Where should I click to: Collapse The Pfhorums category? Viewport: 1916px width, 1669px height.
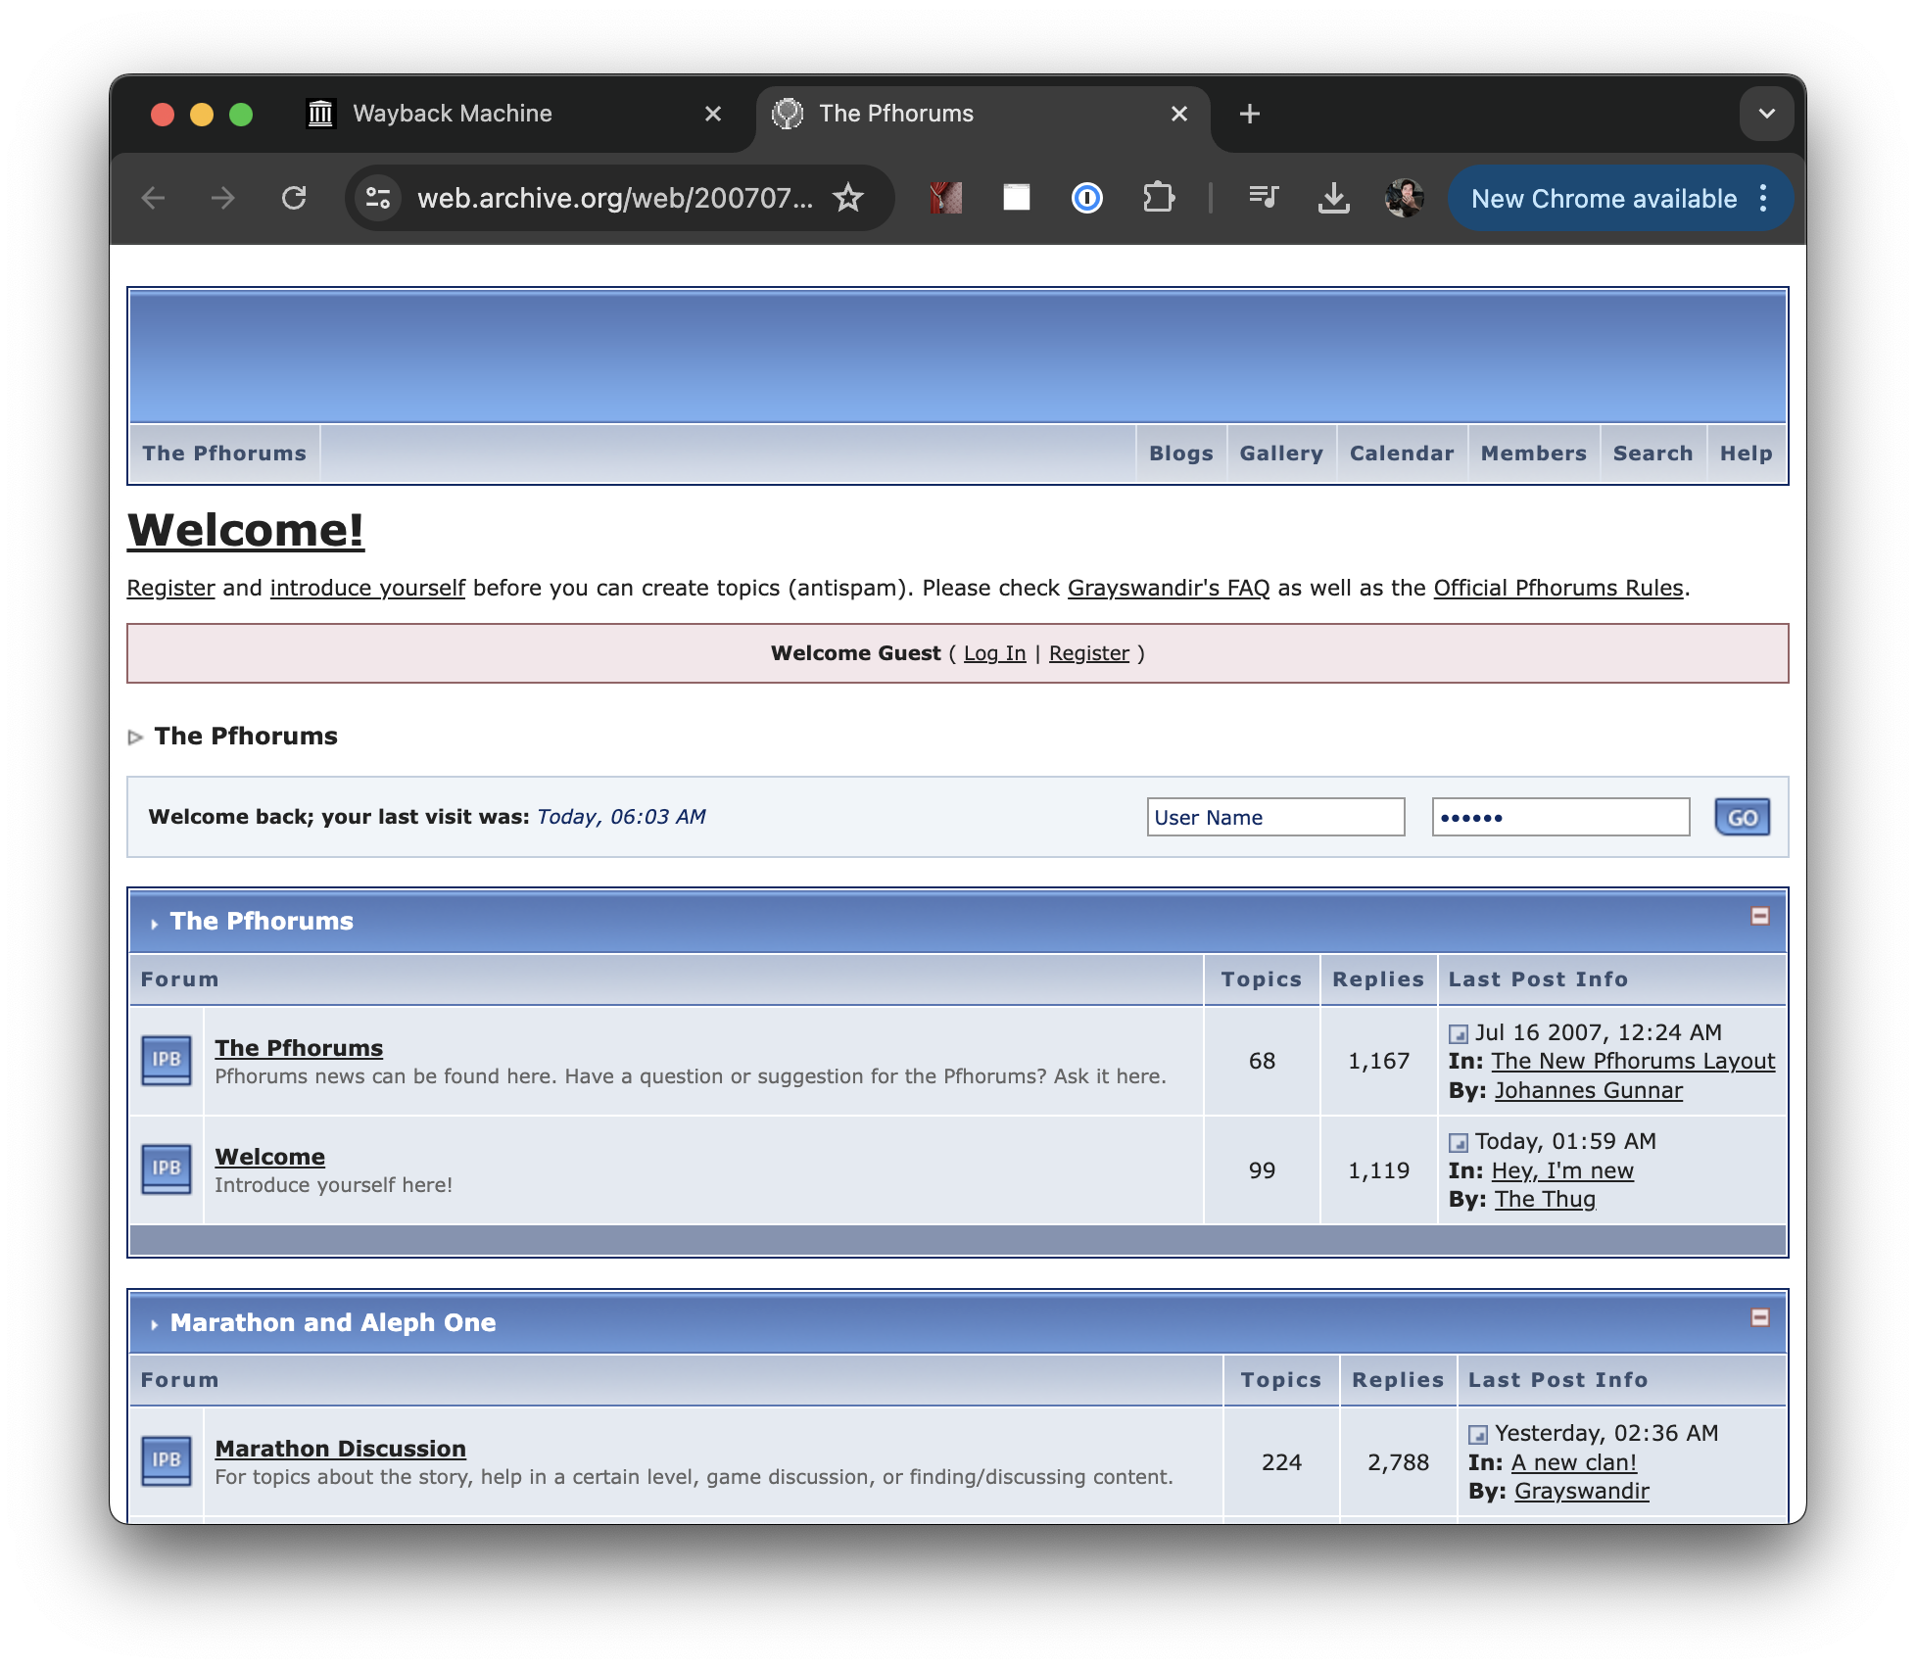tap(1760, 917)
